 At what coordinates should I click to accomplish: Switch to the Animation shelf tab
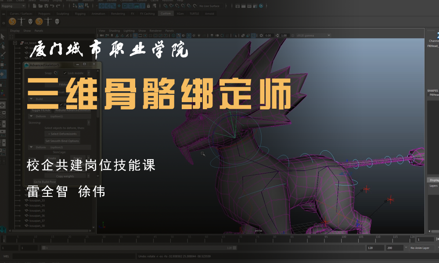click(x=98, y=14)
